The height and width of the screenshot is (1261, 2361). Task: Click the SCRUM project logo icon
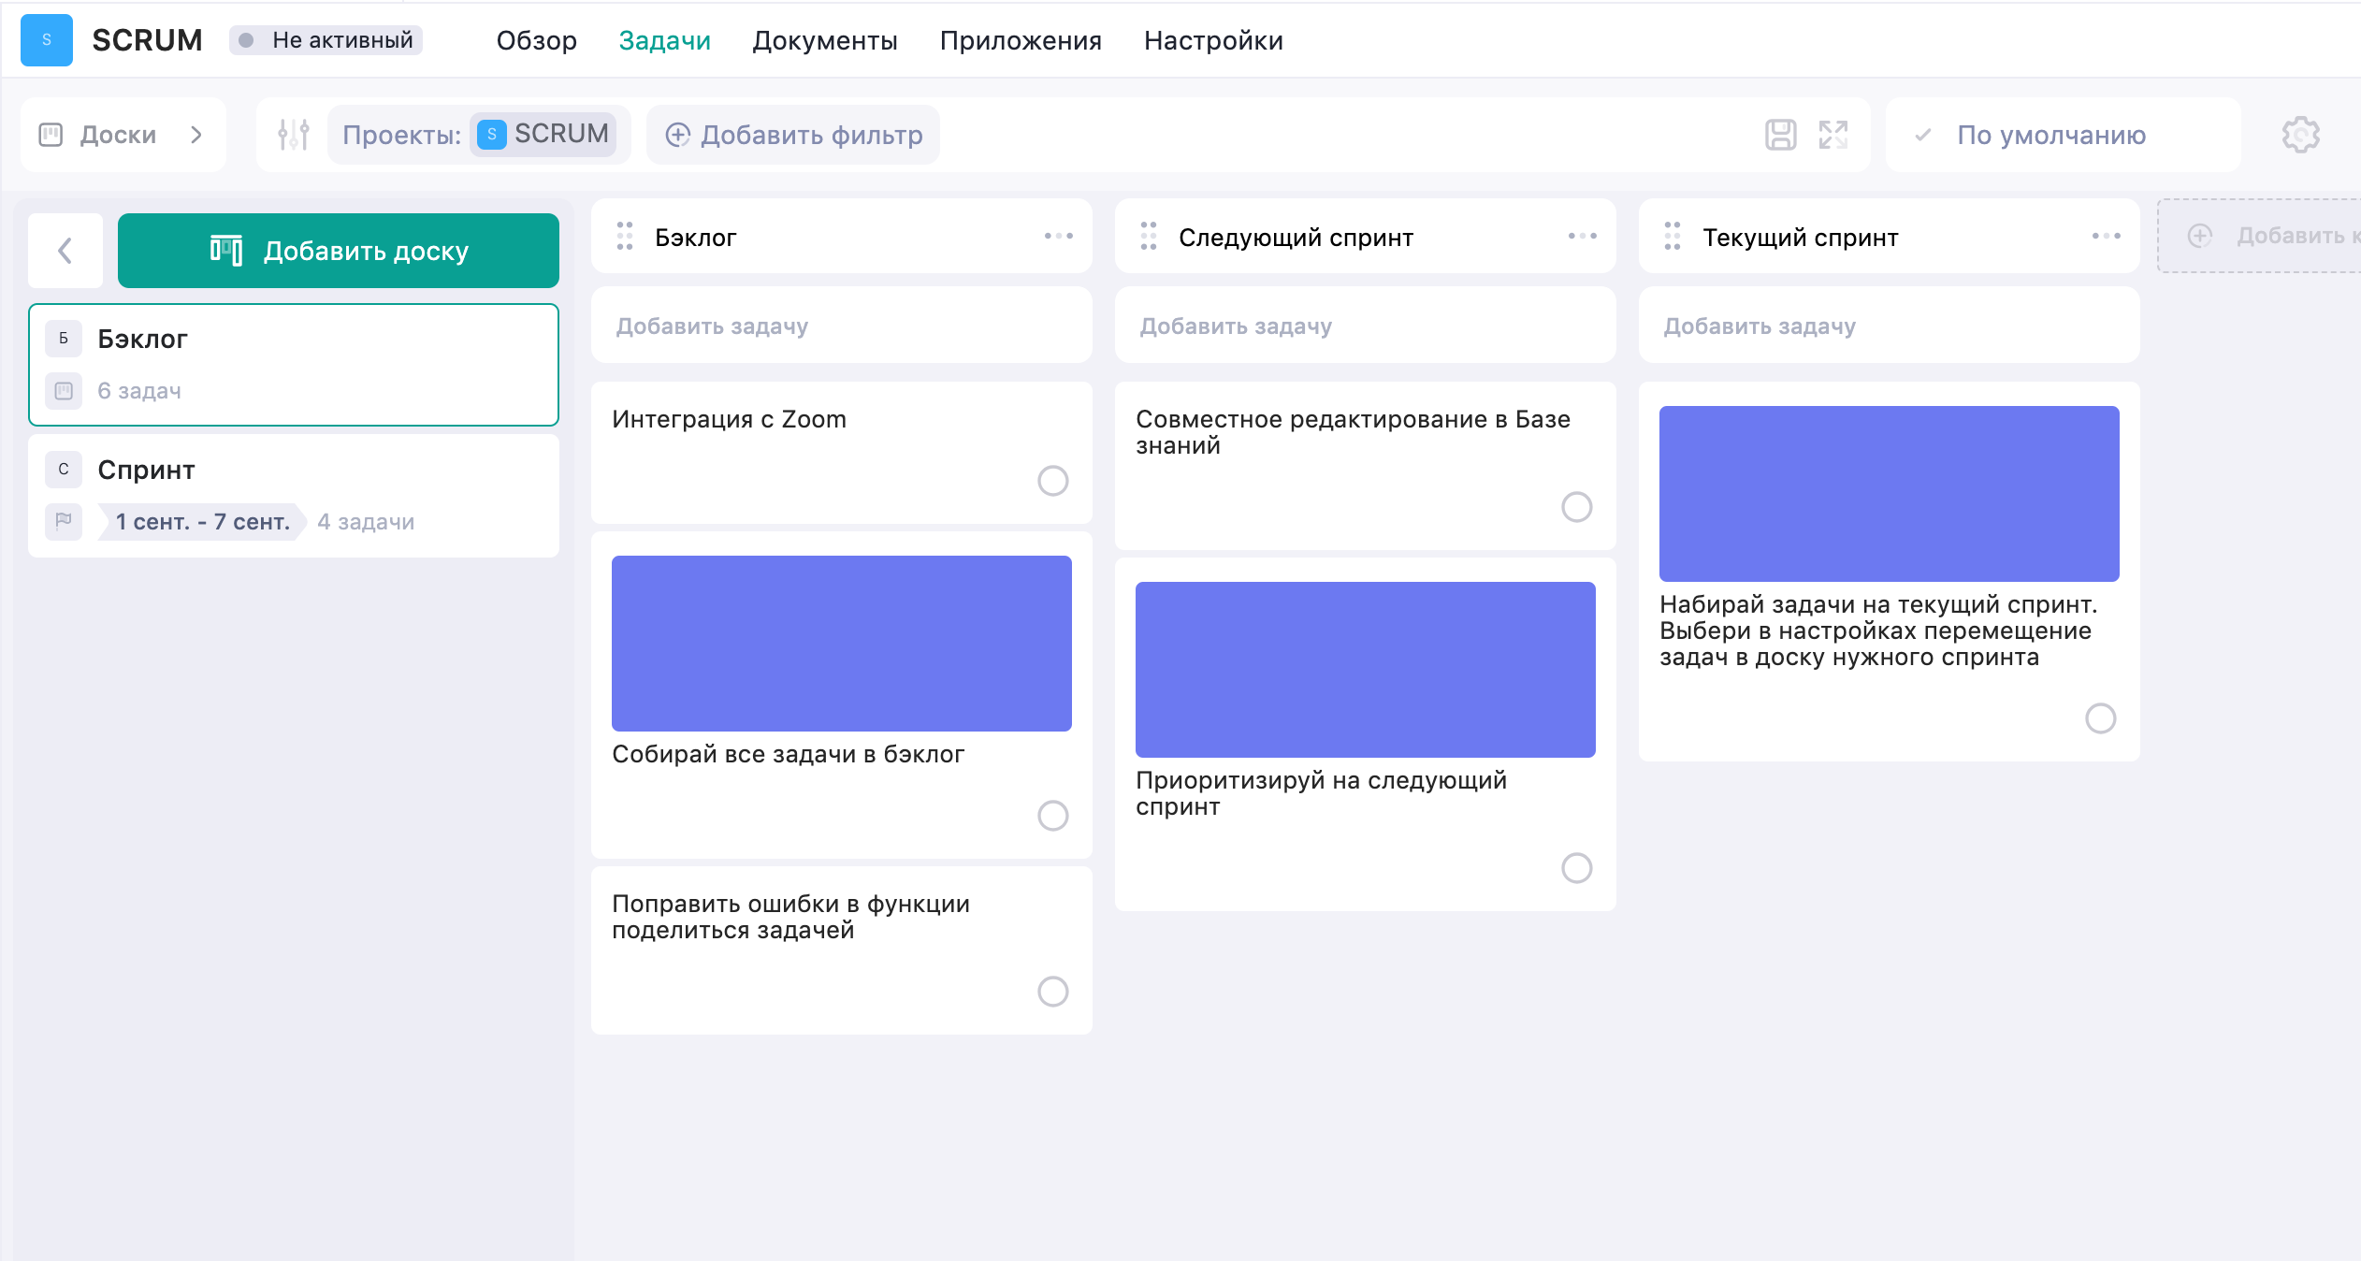(x=46, y=40)
